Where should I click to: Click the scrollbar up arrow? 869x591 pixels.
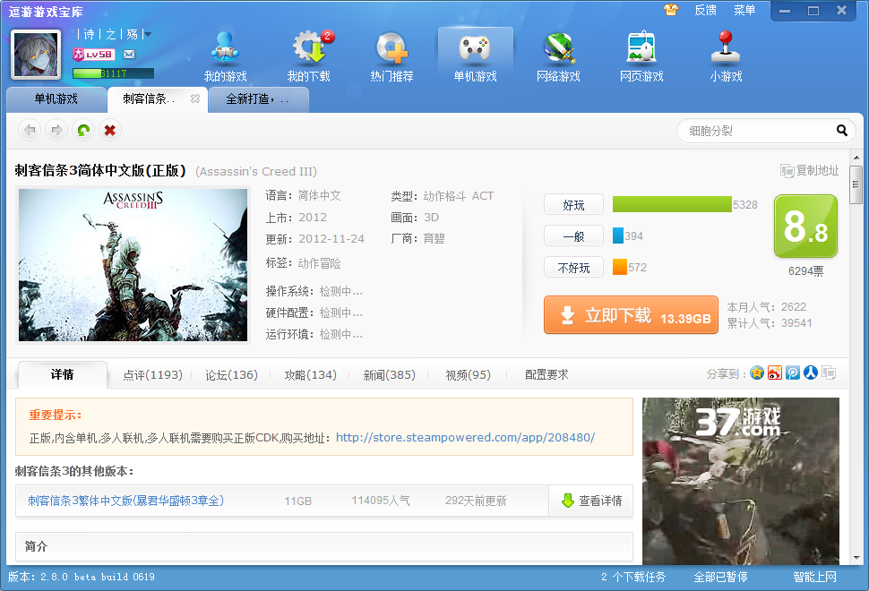click(x=856, y=157)
